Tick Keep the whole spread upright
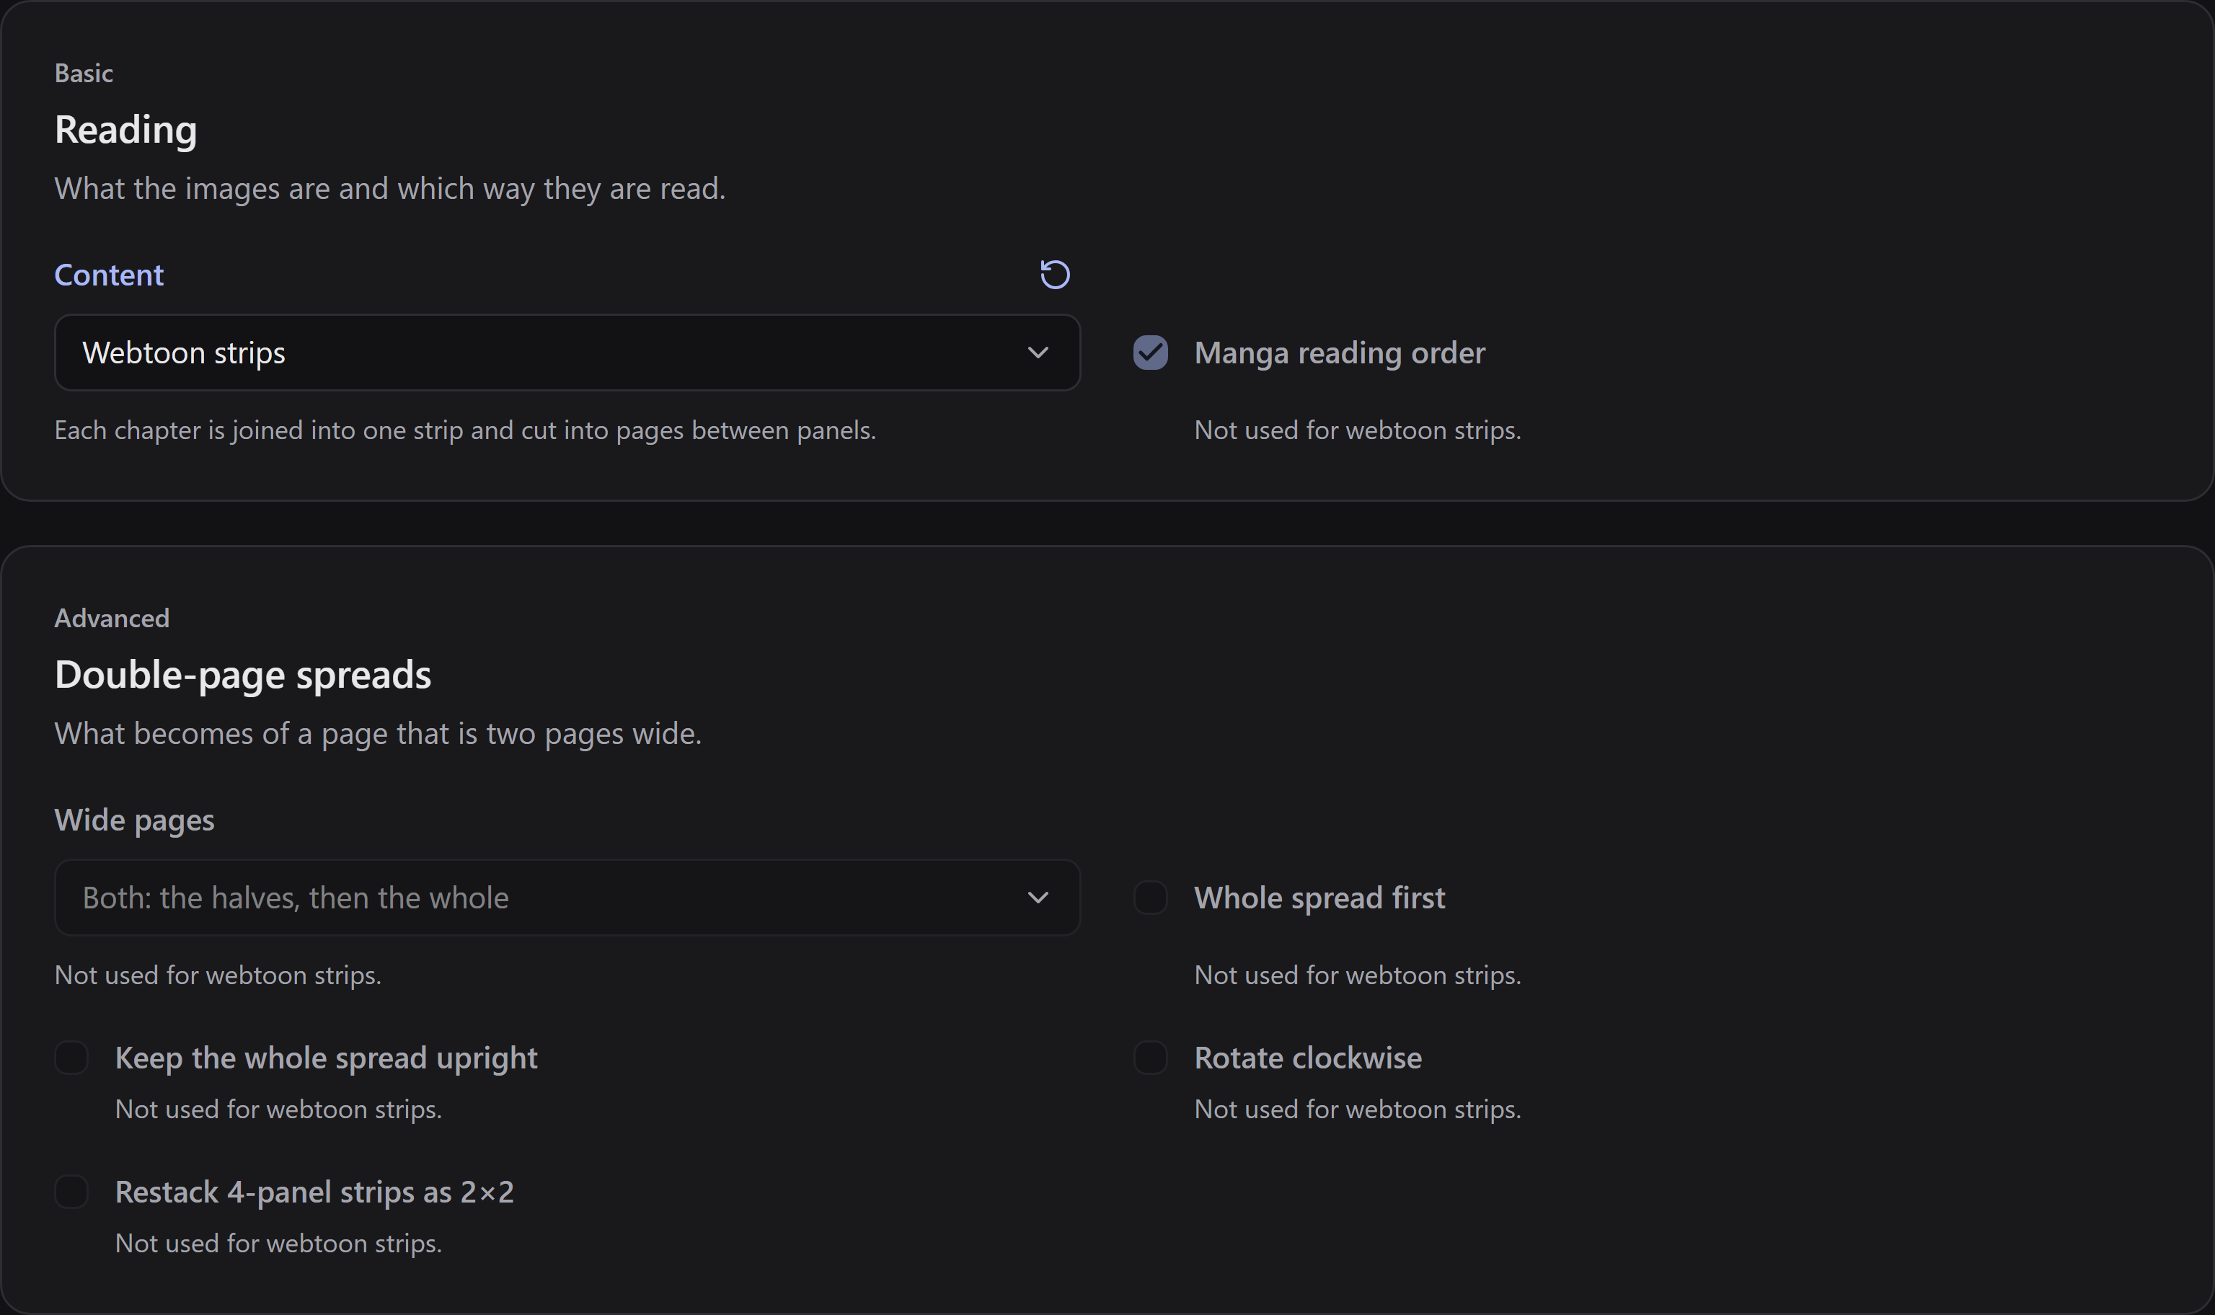Viewport: 2215px width, 1315px height. (x=71, y=1057)
